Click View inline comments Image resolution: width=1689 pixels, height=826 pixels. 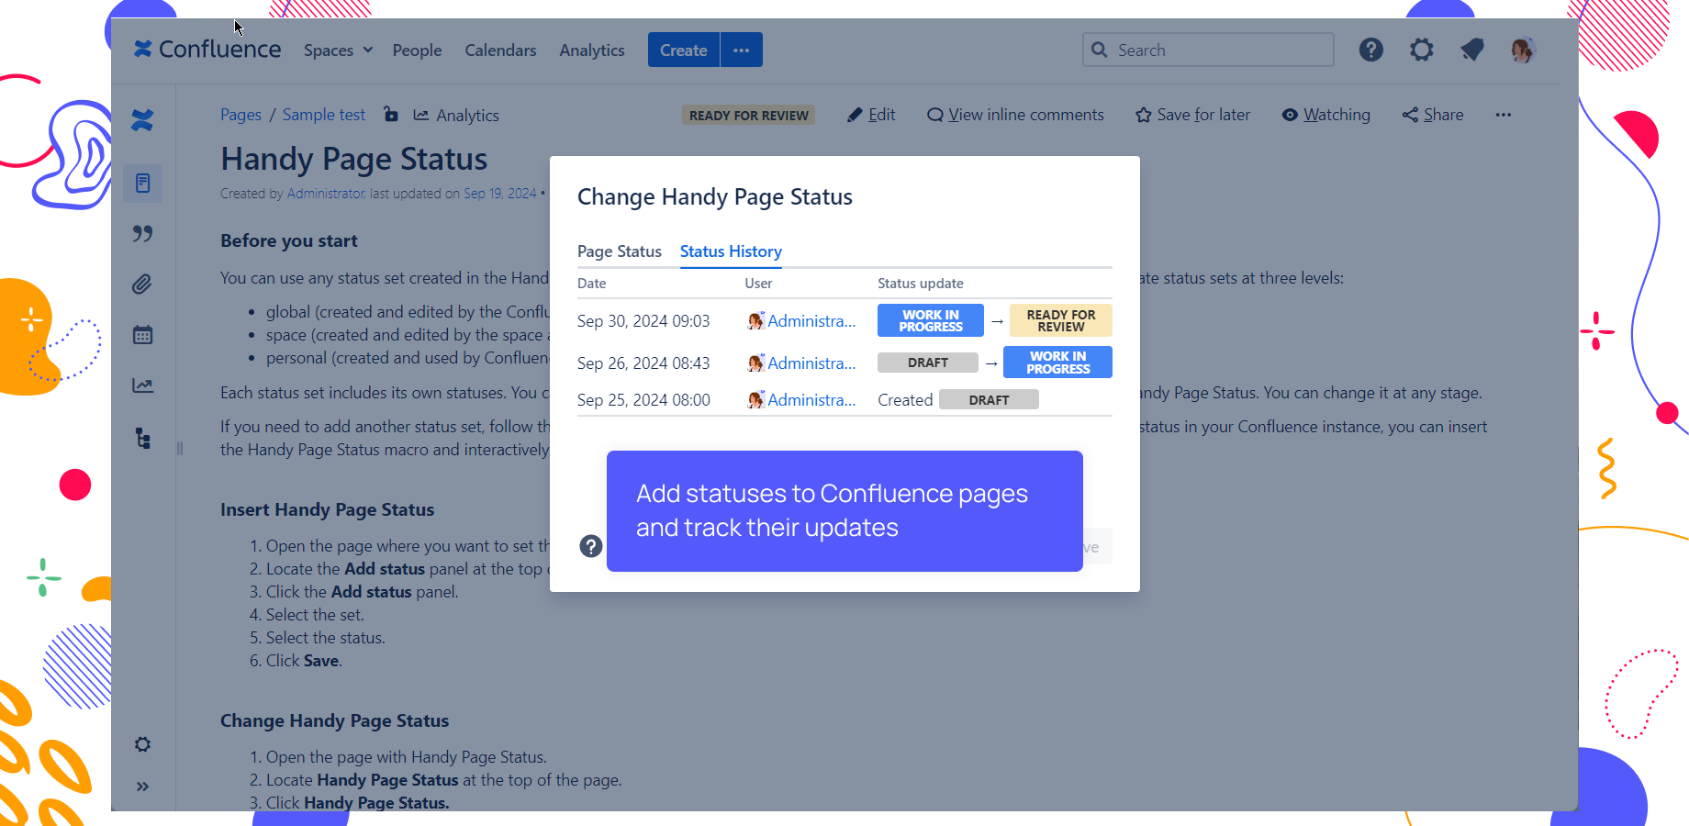[x=1015, y=115]
